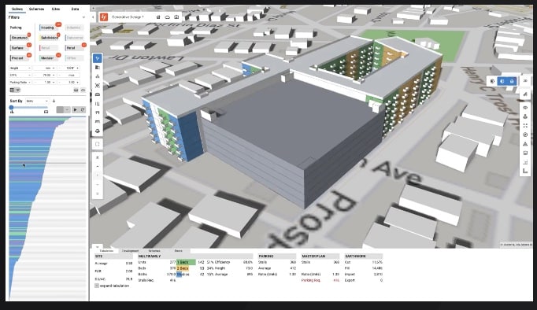Switch to the Sites tab

pos(56,9)
